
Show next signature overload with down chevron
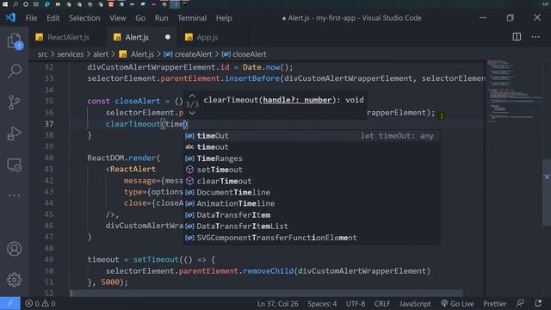click(192, 113)
